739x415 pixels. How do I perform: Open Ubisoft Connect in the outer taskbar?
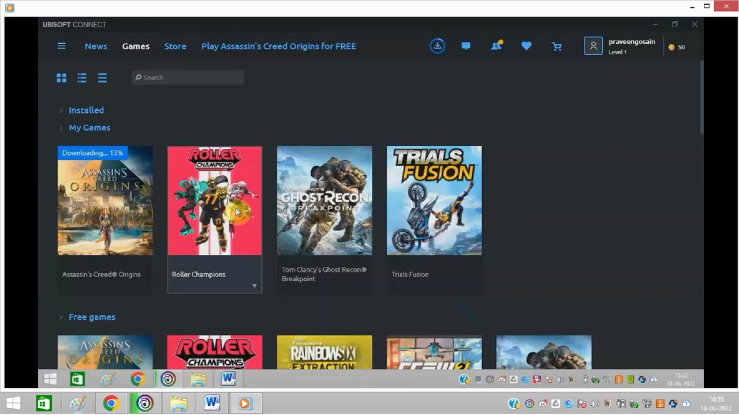[x=144, y=403]
